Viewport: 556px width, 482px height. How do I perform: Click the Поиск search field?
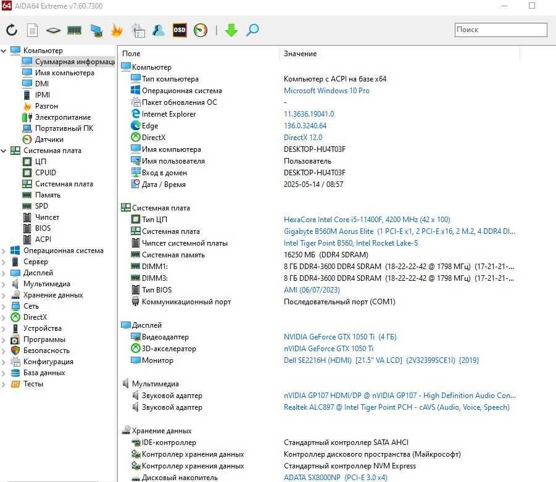(x=500, y=30)
